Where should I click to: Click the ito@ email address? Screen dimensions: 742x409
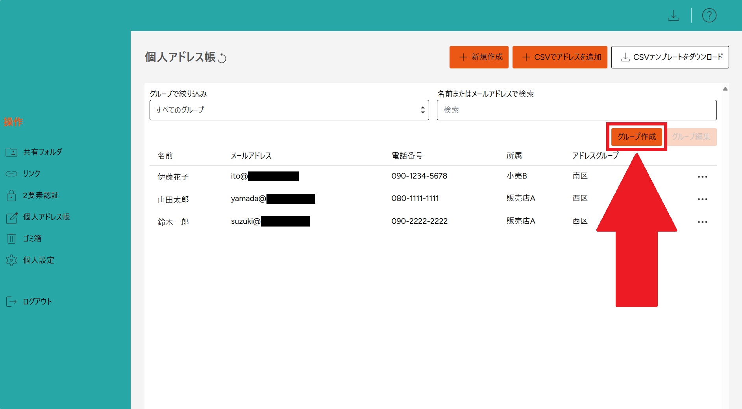(x=265, y=176)
